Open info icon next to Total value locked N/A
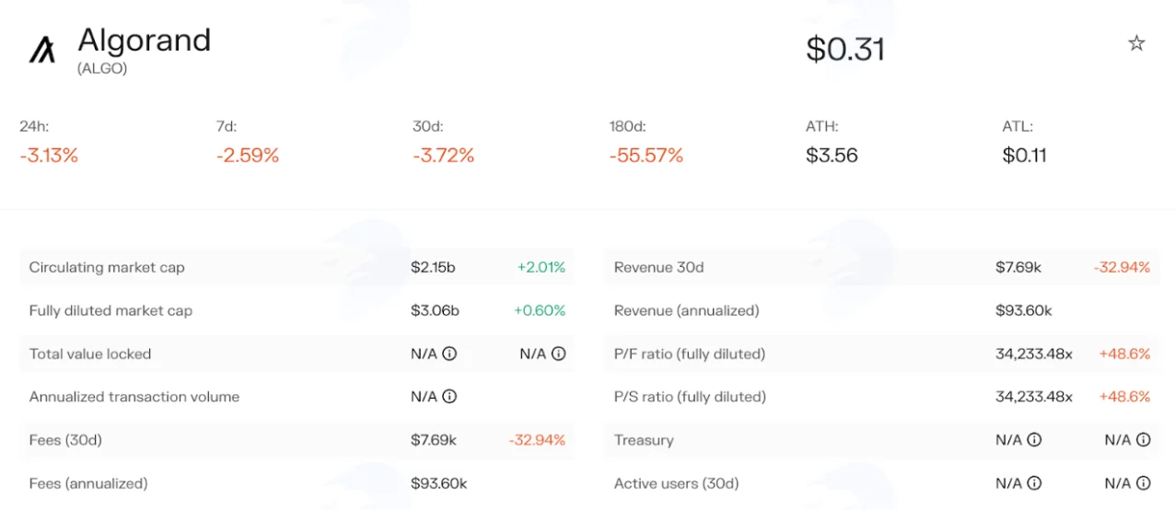The width and height of the screenshot is (1175, 510). point(449,354)
